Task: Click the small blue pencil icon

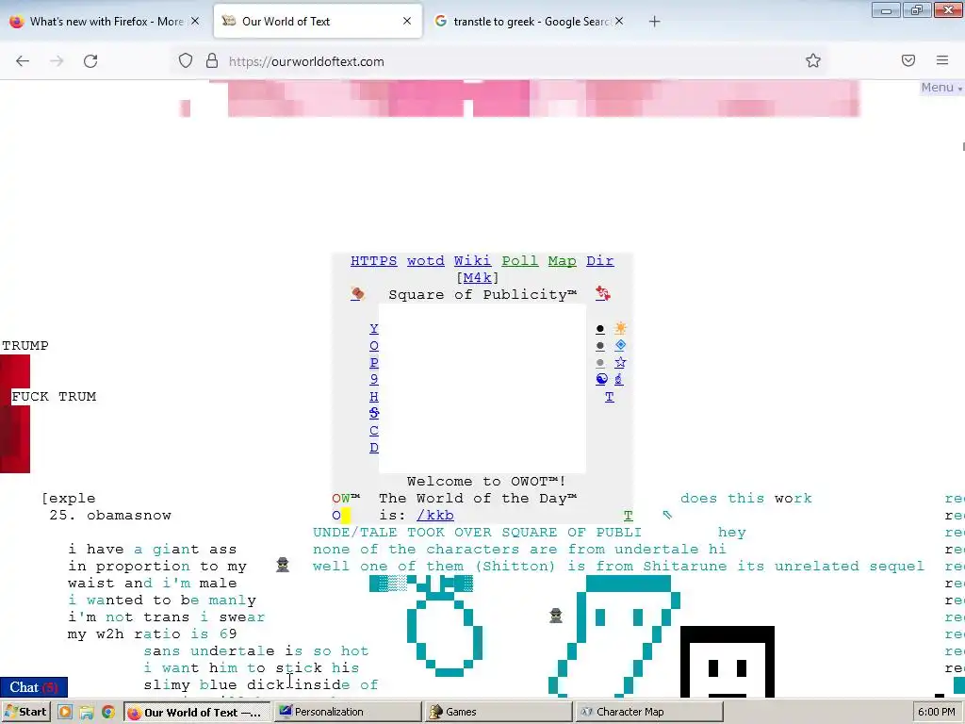Action: 667,515
